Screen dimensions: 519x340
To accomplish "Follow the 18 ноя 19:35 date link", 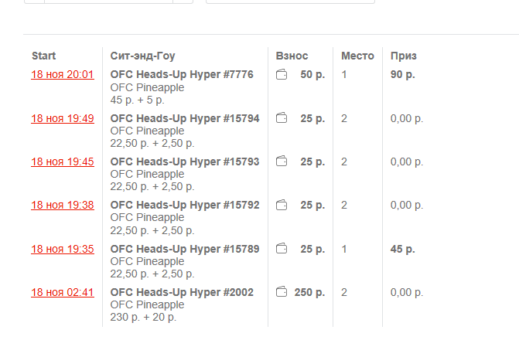I will [63, 249].
